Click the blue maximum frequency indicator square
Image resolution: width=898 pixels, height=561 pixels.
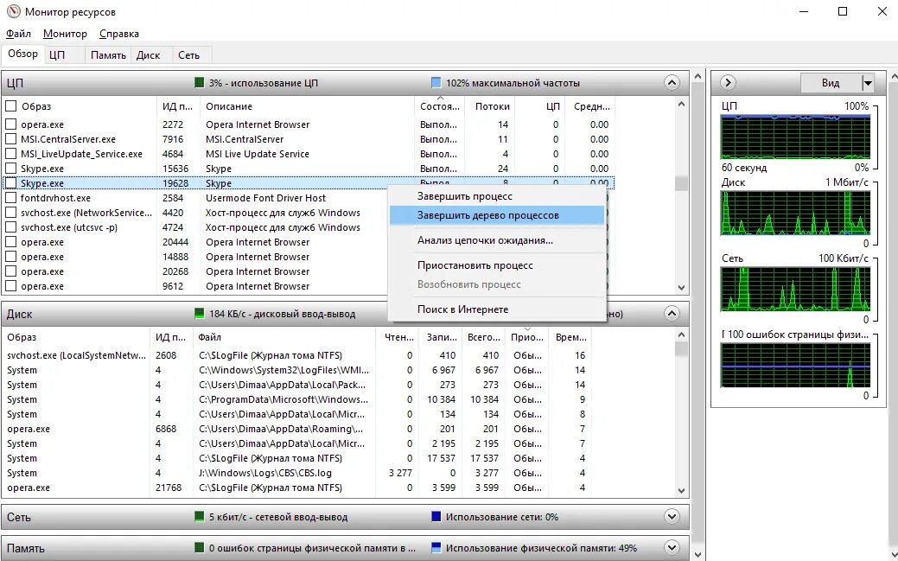[436, 82]
